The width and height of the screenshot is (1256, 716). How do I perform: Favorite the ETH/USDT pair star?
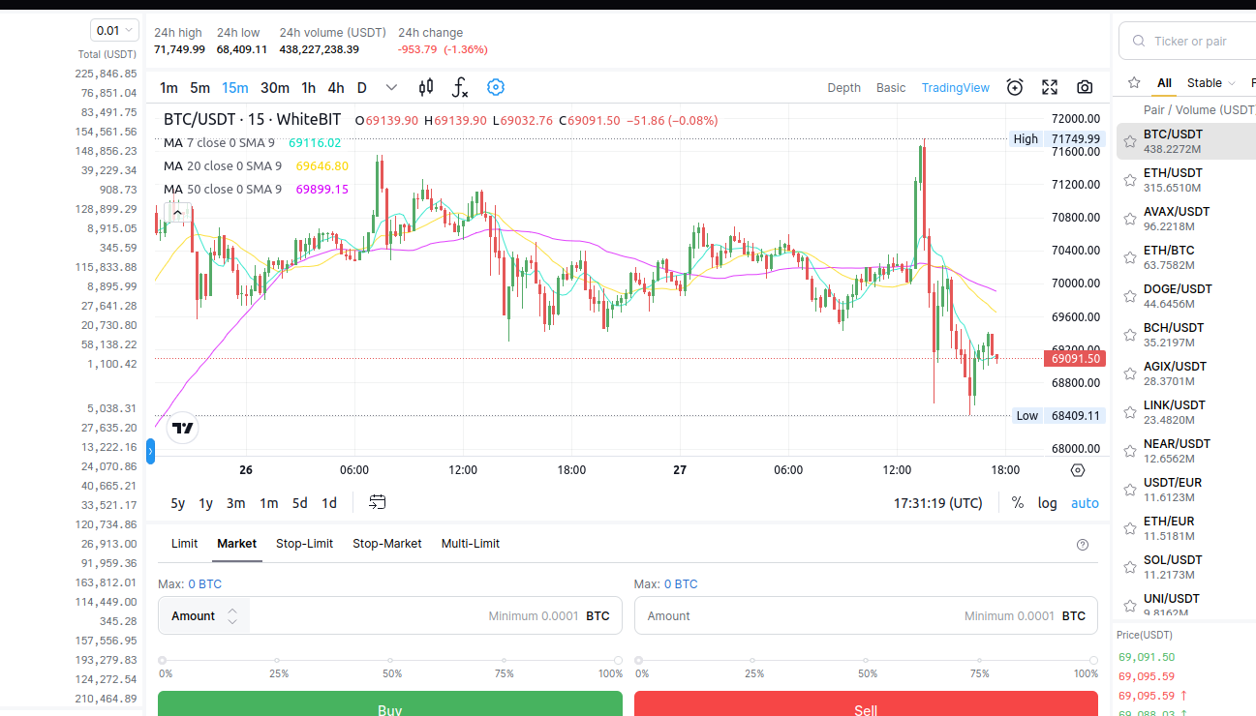[x=1130, y=180]
